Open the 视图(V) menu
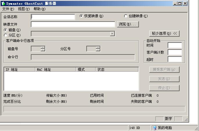This screenshot has height=131, width=199. [24, 9]
